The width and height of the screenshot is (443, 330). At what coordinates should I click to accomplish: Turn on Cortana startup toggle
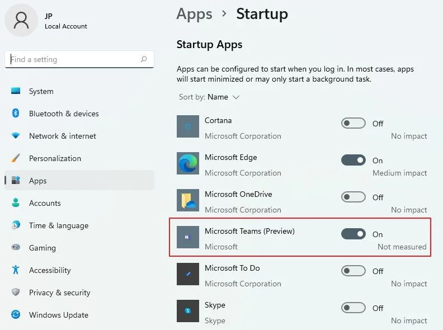(354, 123)
